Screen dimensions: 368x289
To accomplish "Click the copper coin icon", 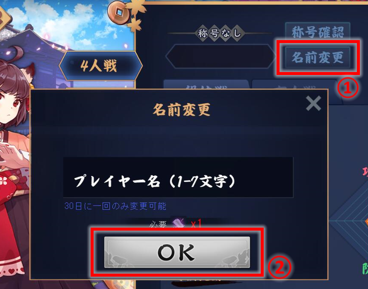I will pyautogui.click(x=119, y=12).
